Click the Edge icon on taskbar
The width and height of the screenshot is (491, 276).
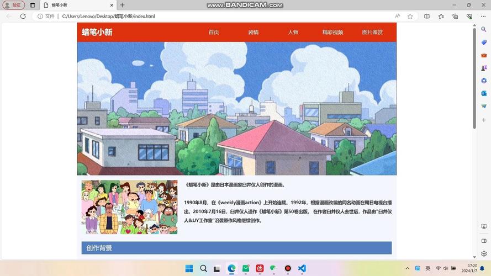coord(231,268)
